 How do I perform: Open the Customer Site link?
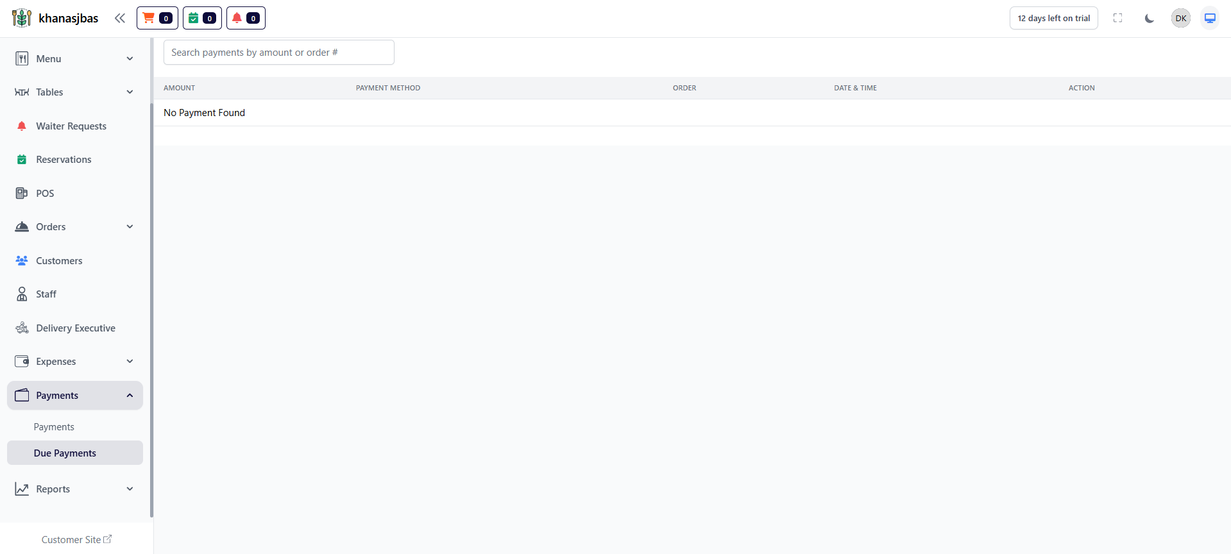[x=76, y=539]
